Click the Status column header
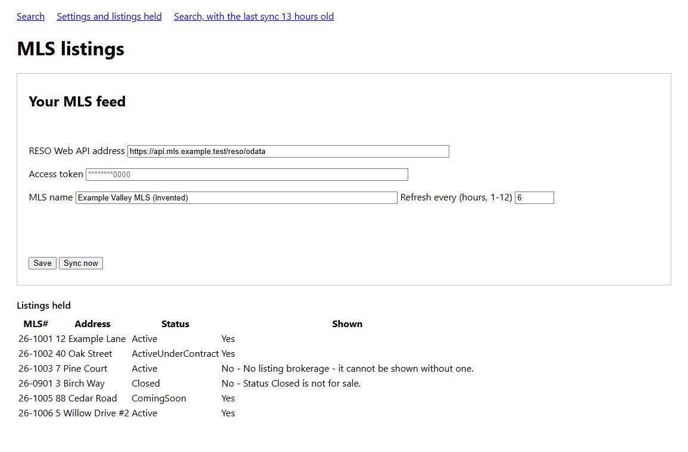This screenshot has width=688, height=452. [x=176, y=324]
